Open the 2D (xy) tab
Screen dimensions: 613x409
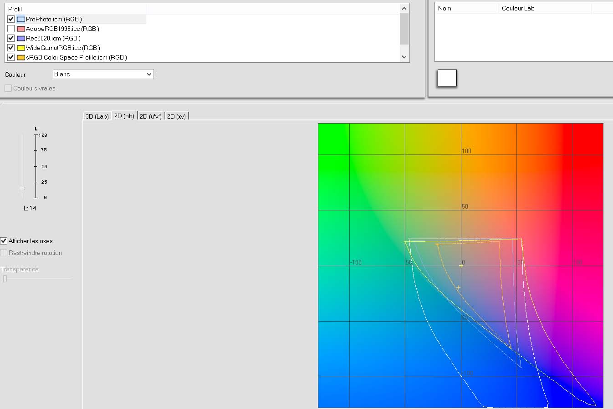[176, 116]
